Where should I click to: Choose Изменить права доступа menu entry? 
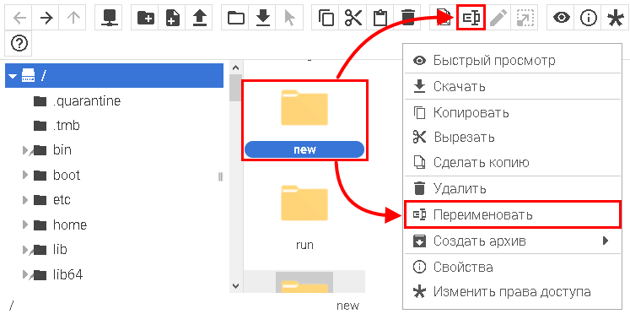(512, 292)
